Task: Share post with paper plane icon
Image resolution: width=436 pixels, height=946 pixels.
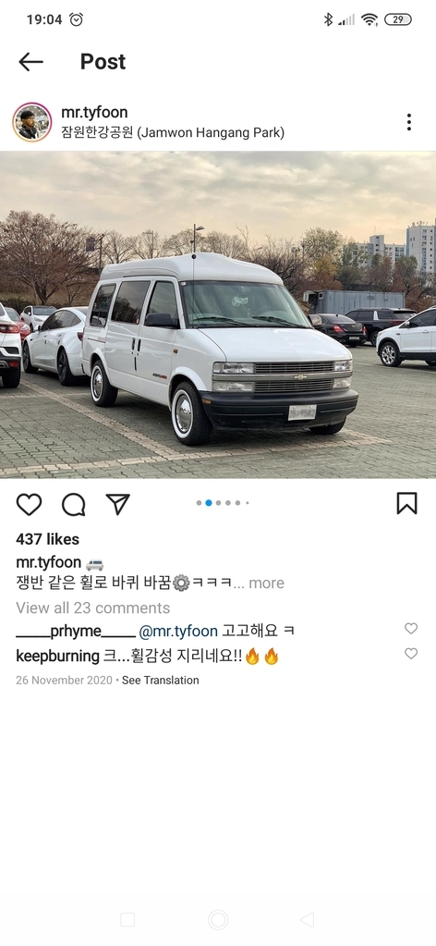Action: click(117, 504)
